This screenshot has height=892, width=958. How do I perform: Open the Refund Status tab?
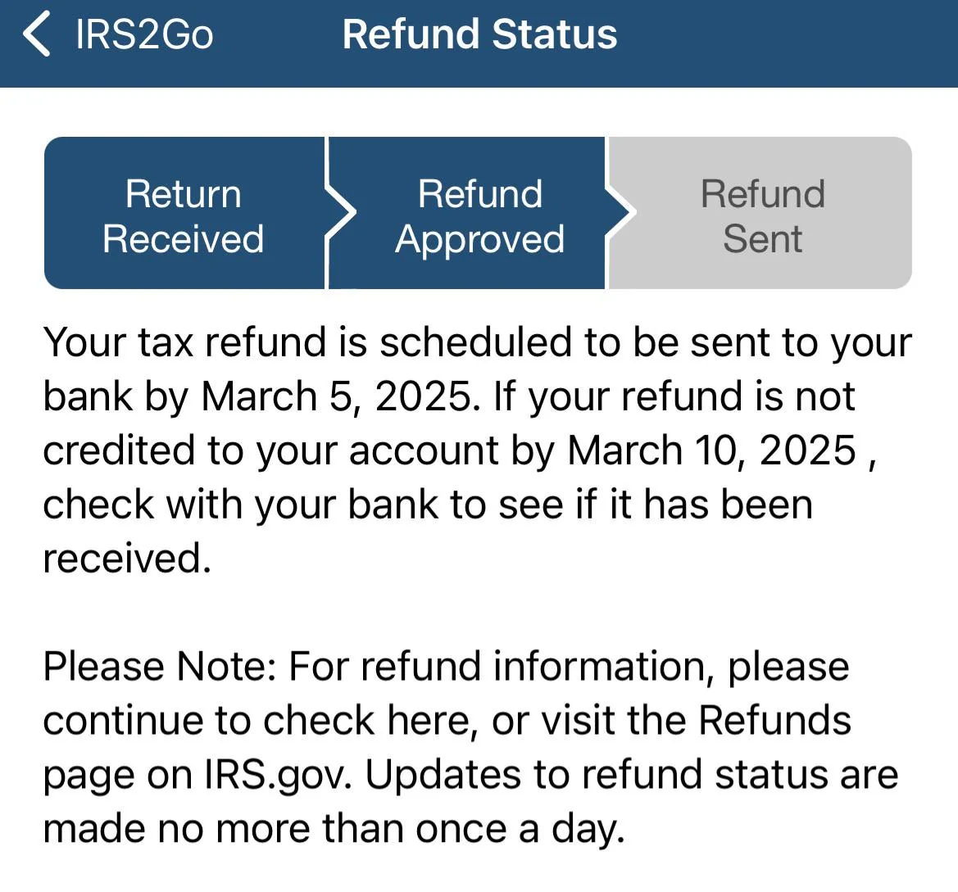pyautogui.click(x=479, y=34)
